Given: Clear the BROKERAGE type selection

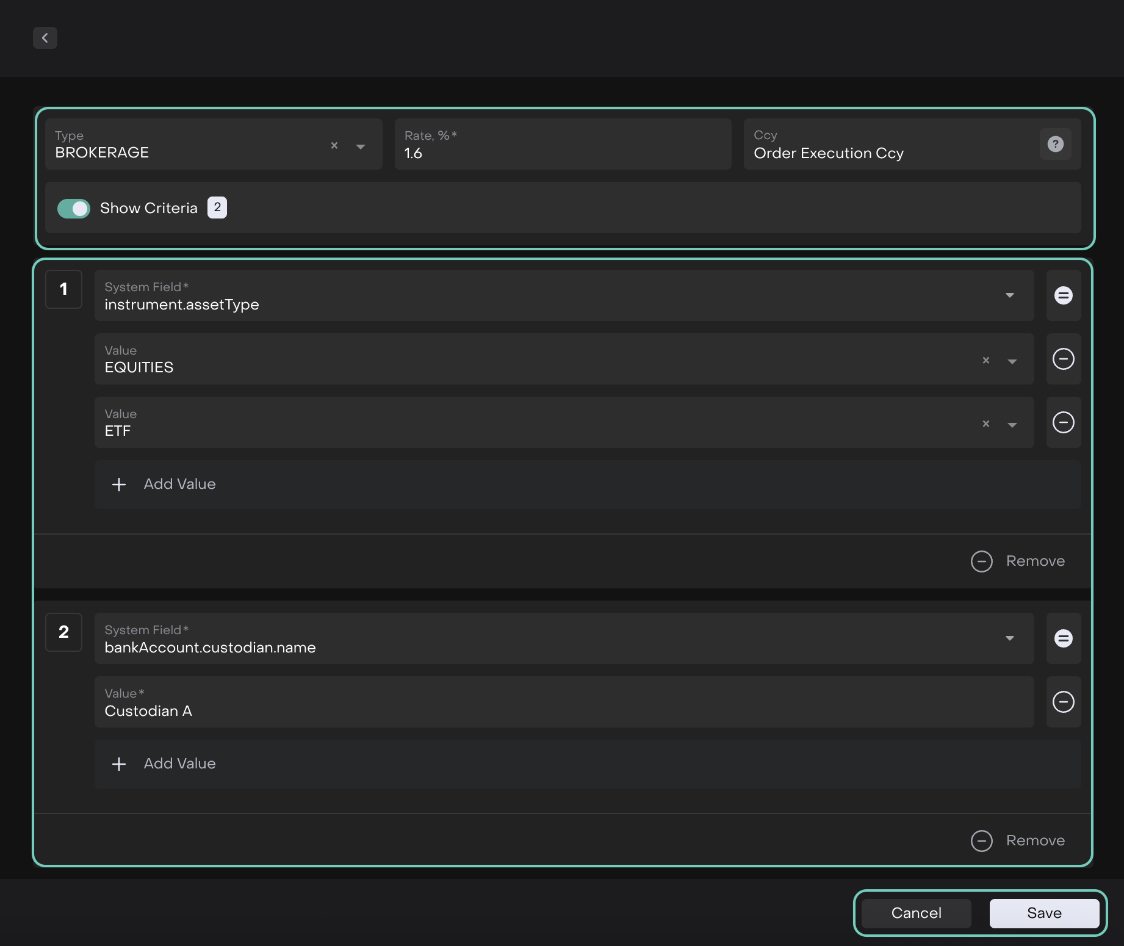Looking at the screenshot, I should click(x=334, y=146).
